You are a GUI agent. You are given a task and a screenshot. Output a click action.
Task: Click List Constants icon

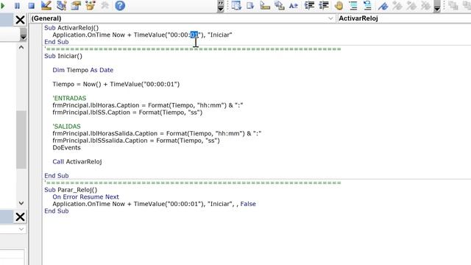tap(250, 5)
